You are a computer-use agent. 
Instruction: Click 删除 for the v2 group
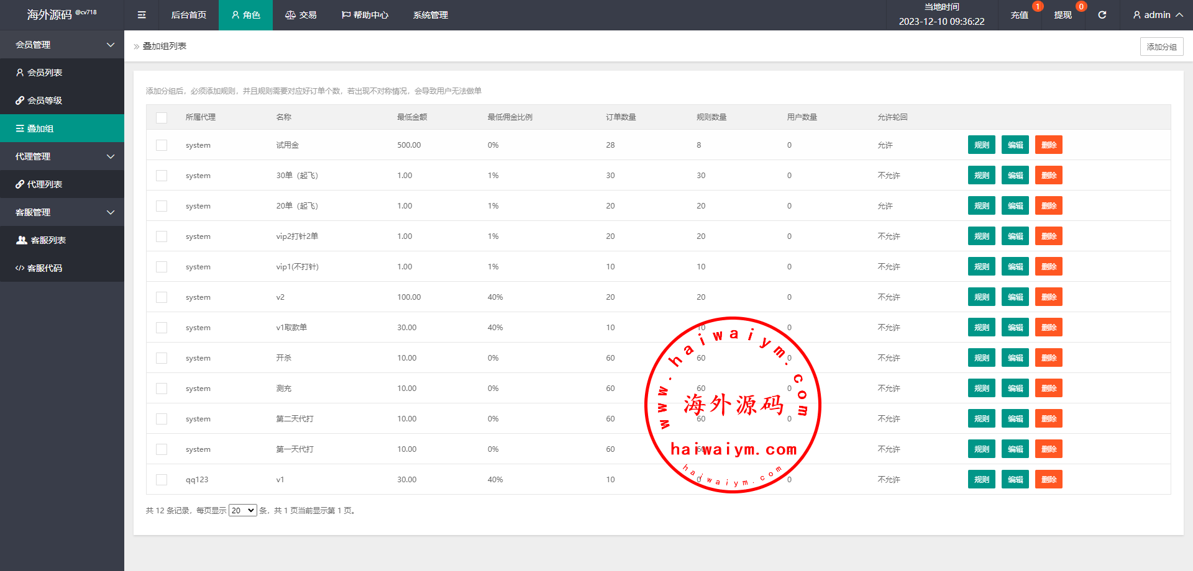(1048, 297)
